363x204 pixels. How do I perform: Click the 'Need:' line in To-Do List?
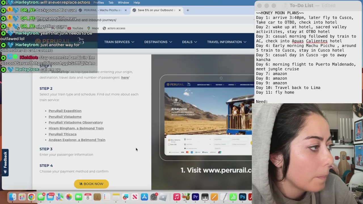tap(262, 101)
